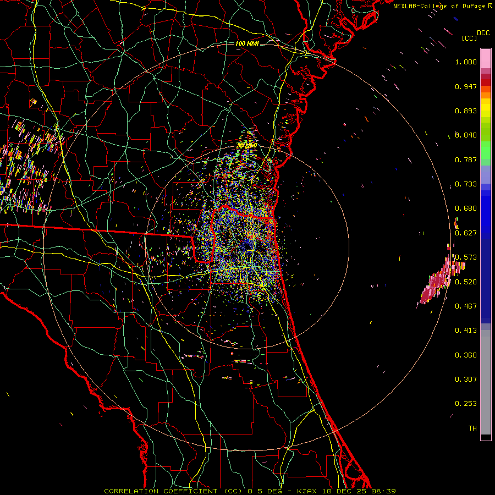This screenshot has height=495, width=495.
Task: Pick the gray lower color bar segment
Action: [486, 382]
